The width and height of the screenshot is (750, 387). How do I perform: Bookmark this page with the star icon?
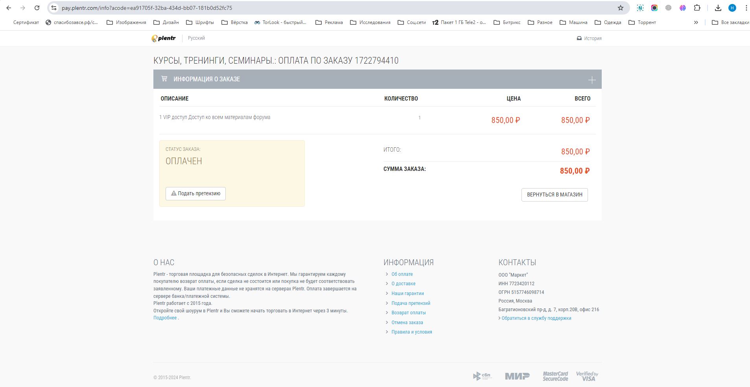click(621, 8)
